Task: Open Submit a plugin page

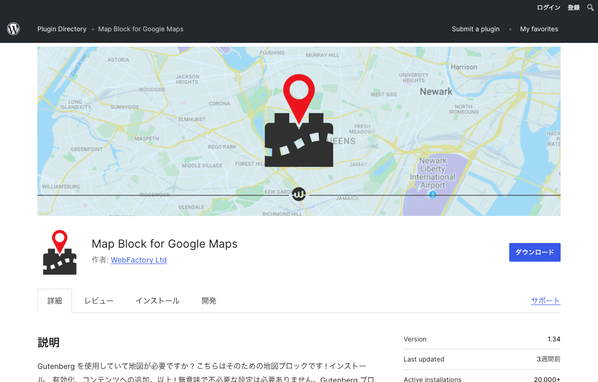Action: coord(476,29)
